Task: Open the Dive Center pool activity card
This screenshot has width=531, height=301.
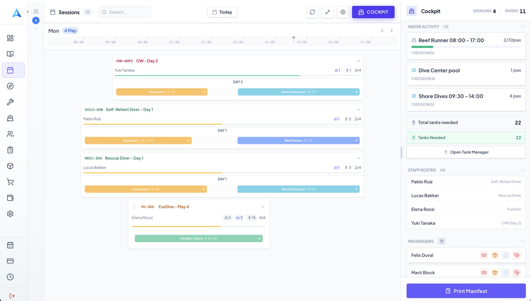Action: tap(466, 74)
